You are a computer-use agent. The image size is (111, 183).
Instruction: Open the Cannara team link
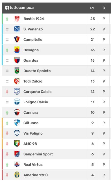click(x=31, y=112)
